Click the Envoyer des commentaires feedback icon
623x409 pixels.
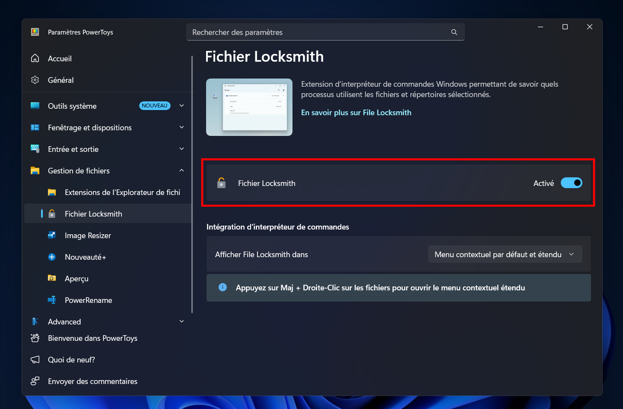pyautogui.click(x=35, y=381)
